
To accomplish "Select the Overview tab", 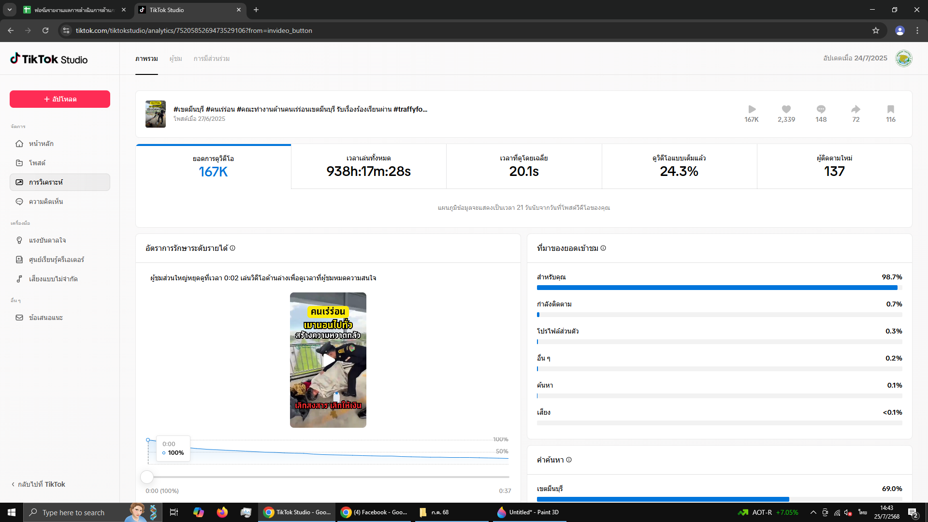I will tap(146, 58).
